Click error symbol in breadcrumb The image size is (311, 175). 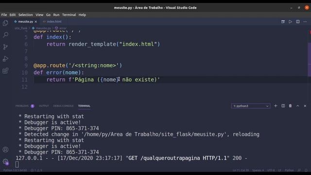coord(61,28)
